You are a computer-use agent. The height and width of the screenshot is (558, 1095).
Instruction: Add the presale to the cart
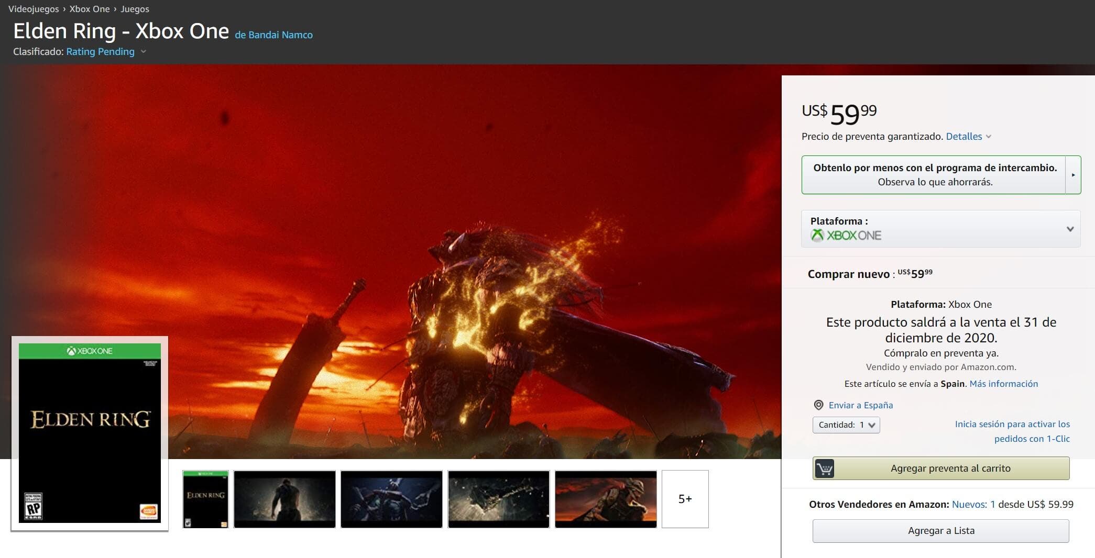click(x=941, y=468)
